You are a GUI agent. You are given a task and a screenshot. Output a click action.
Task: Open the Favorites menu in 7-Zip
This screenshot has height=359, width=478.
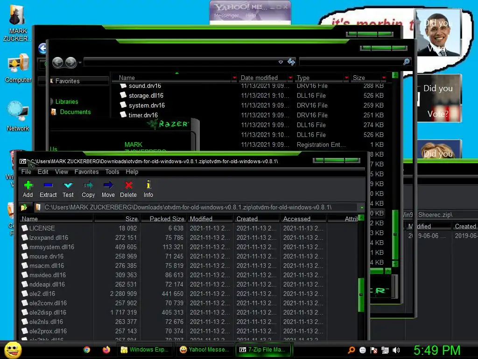pyautogui.click(x=86, y=172)
